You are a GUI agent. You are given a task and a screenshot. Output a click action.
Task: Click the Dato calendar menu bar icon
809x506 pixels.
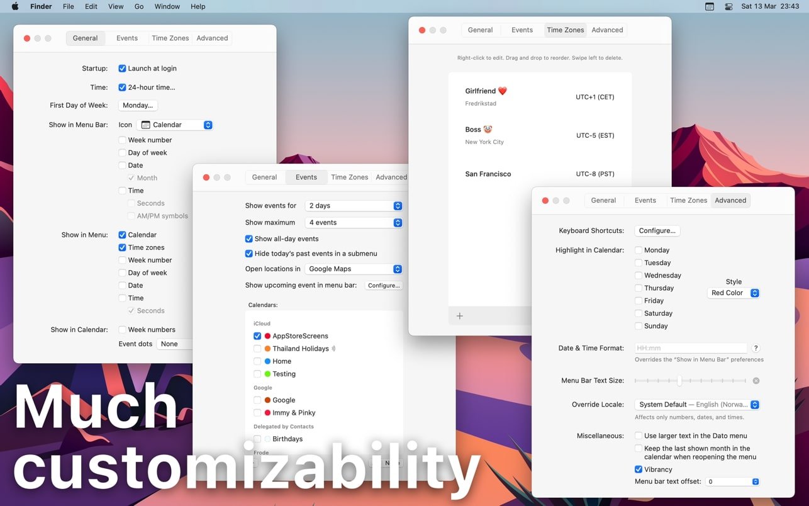point(710,6)
